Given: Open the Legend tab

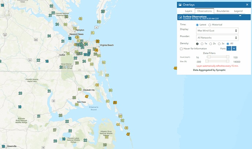Looking at the screenshot, I should pyautogui.click(x=238, y=11).
